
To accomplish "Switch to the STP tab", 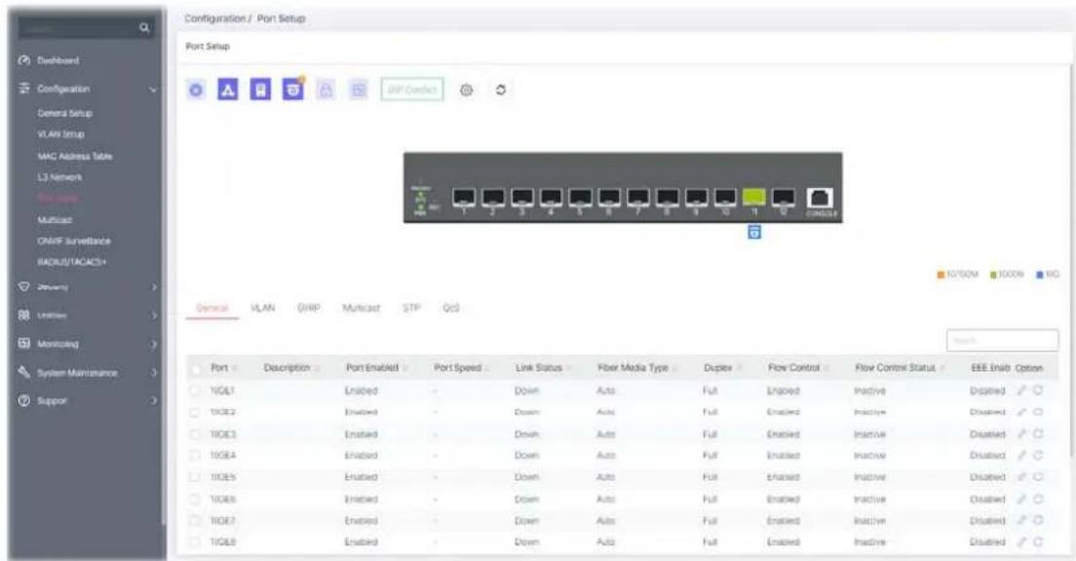I will 411,308.
